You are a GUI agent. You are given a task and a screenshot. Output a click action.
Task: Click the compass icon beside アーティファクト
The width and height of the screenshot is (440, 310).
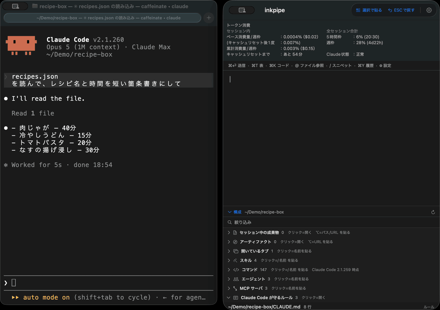click(235, 242)
